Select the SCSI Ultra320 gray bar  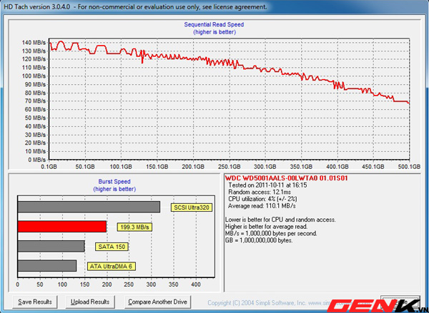pyautogui.click(x=89, y=207)
